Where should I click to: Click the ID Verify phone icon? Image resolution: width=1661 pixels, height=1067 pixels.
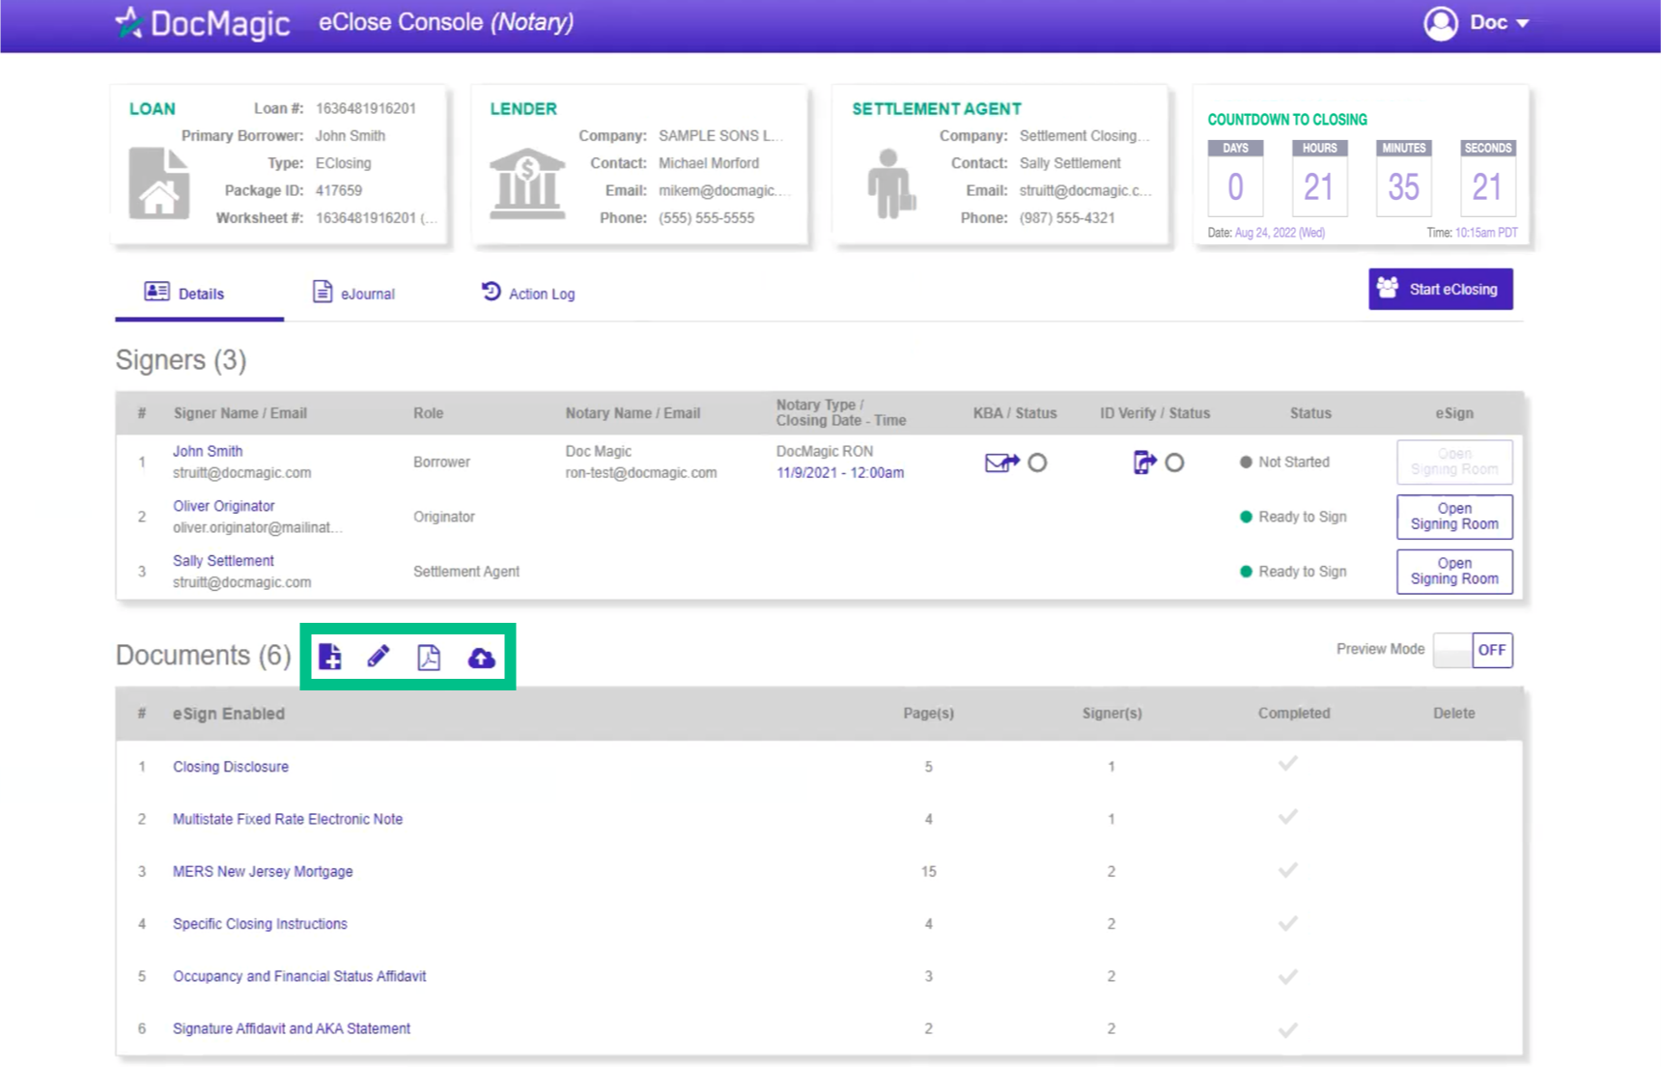pos(1144,463)
